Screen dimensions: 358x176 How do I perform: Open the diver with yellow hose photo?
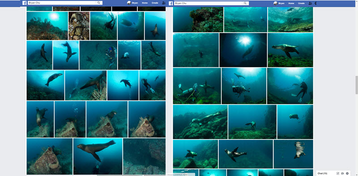(x=197, y=86)
